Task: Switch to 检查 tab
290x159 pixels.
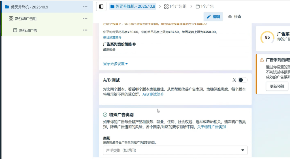Action: (x=235, y=17)
